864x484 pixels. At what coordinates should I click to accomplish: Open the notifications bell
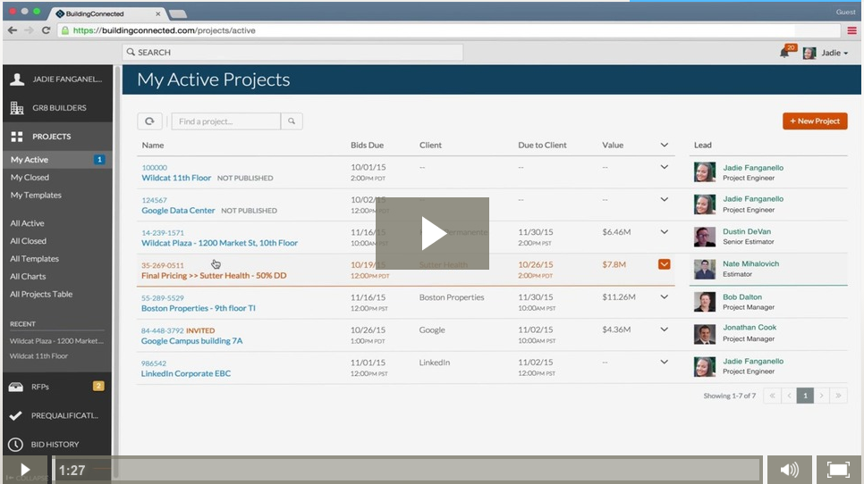[x=784, y=53]
